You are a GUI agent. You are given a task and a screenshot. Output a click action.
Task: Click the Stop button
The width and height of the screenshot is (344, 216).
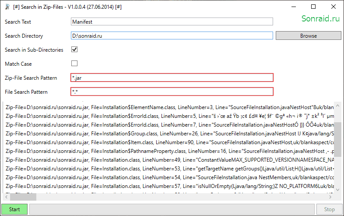tap(329, 209)
